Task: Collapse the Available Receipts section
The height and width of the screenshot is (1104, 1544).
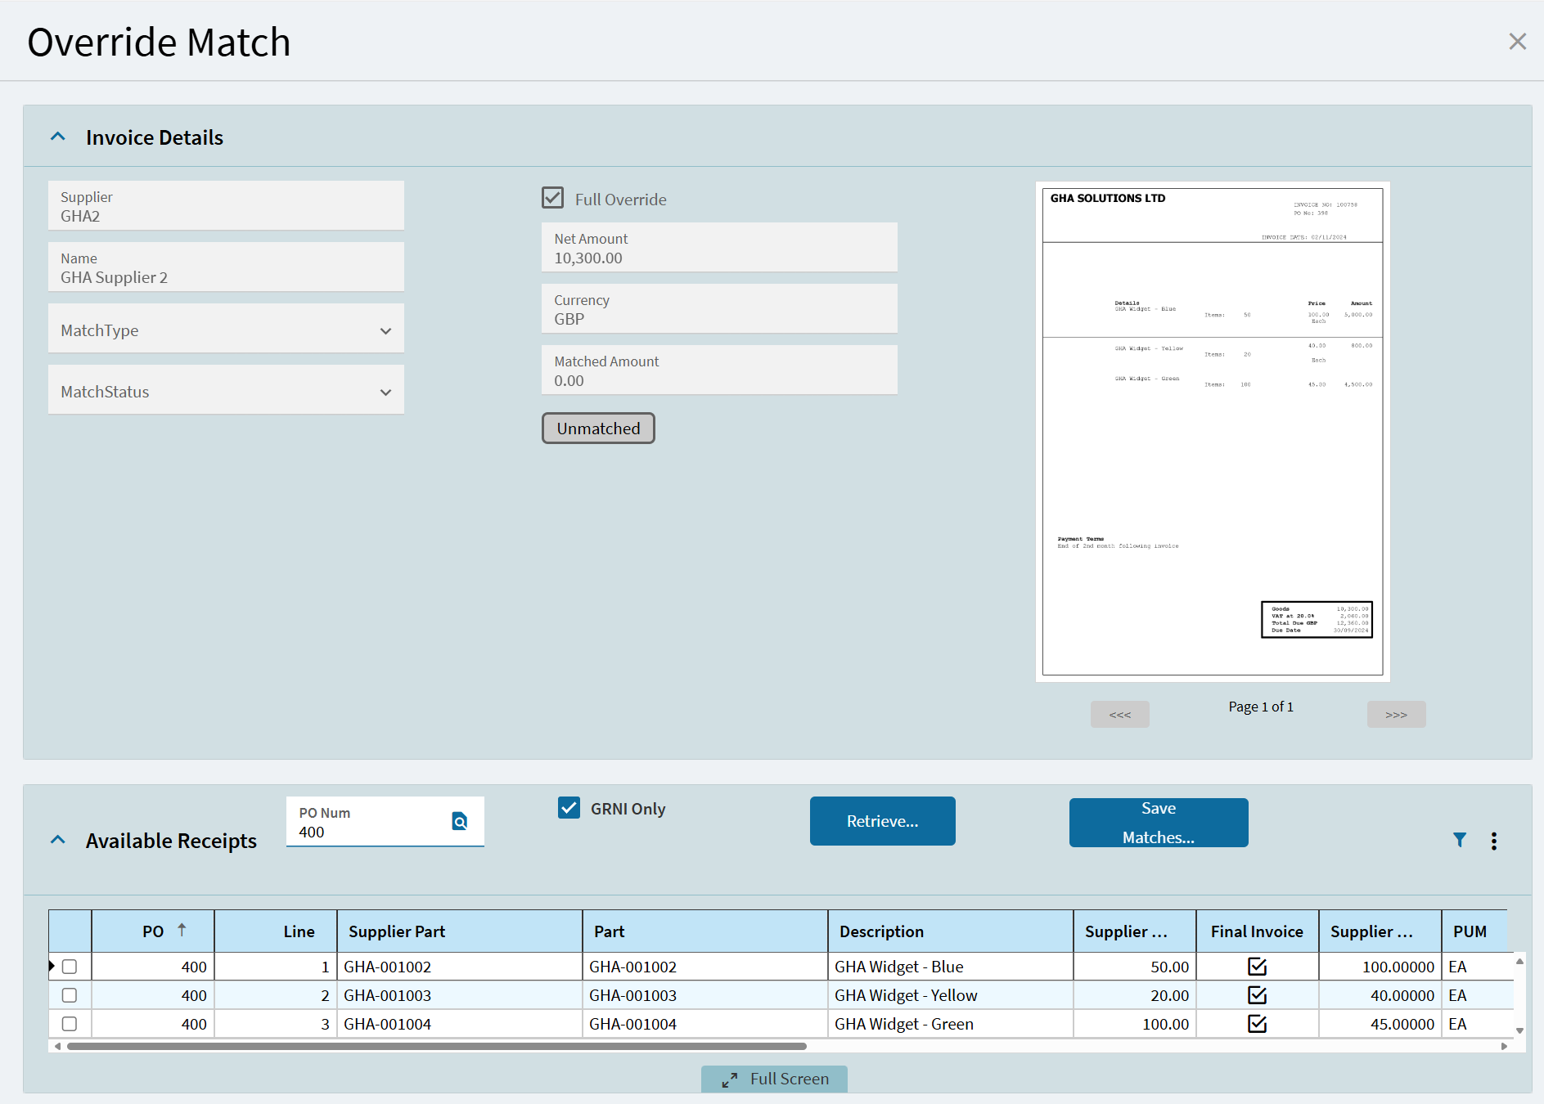Action: (58, 840)
